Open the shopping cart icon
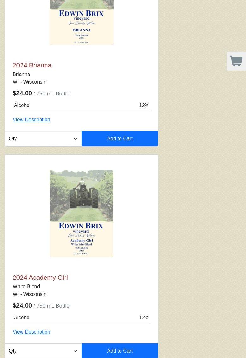Viewport: 246px width, 358px height. [x=236, y=61]
